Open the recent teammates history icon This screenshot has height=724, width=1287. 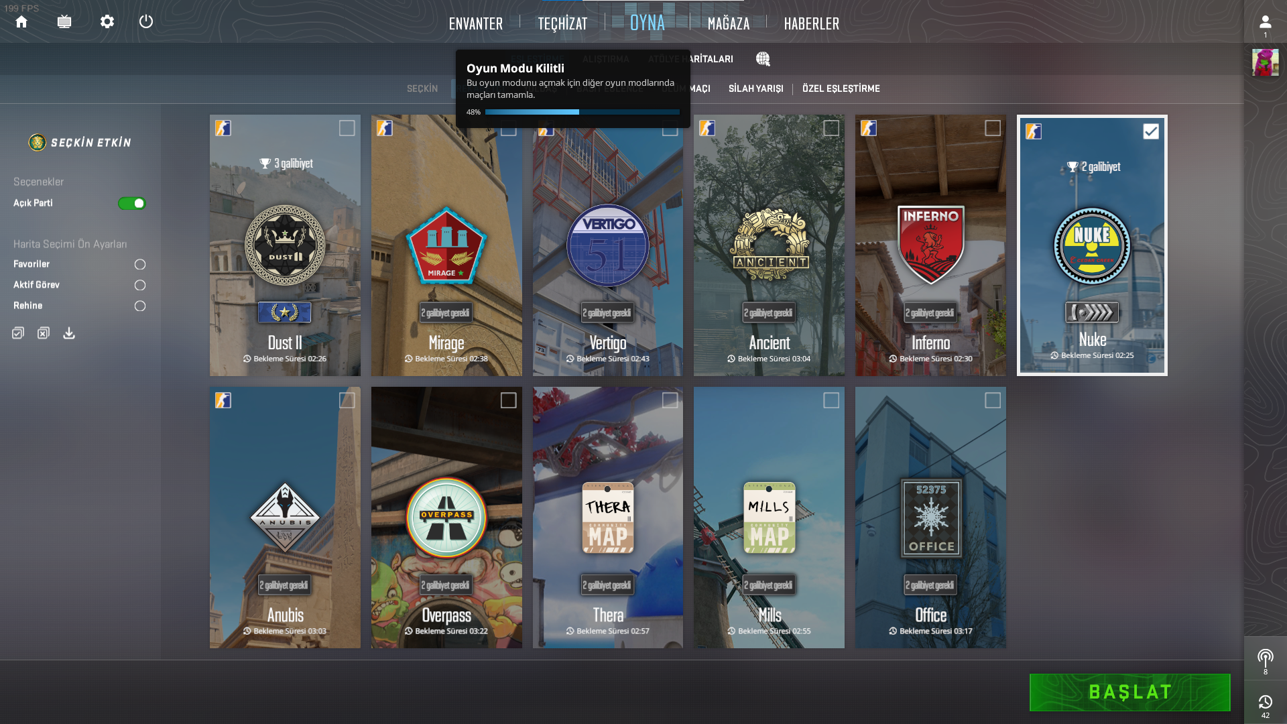[x=1265, y=703]
